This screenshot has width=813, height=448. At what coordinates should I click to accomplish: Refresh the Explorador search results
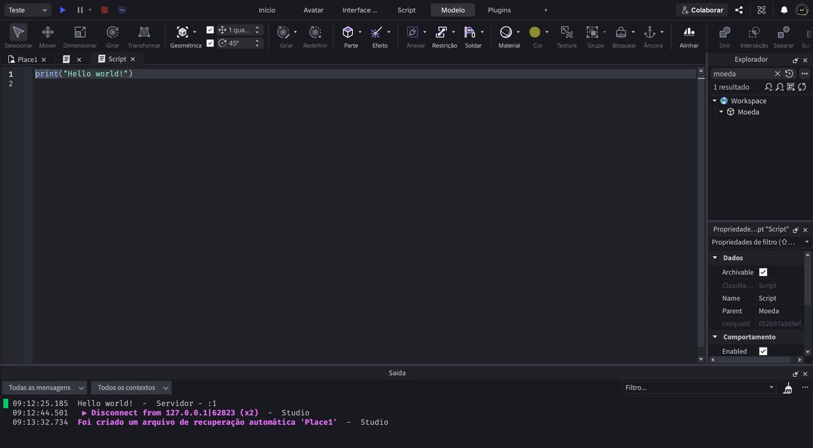802,87
